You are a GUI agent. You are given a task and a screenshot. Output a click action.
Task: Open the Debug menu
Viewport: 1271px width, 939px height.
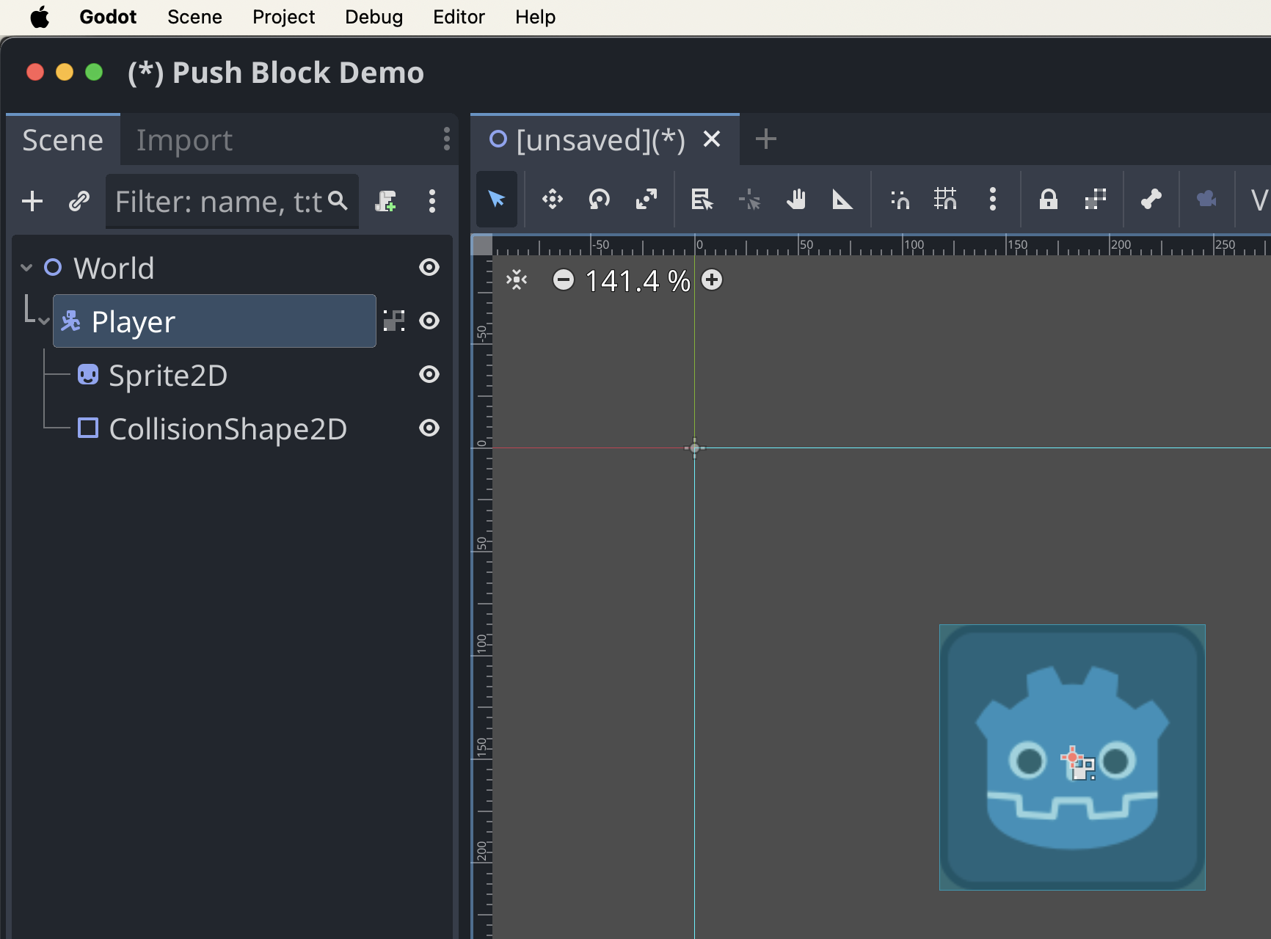[374, 16]
